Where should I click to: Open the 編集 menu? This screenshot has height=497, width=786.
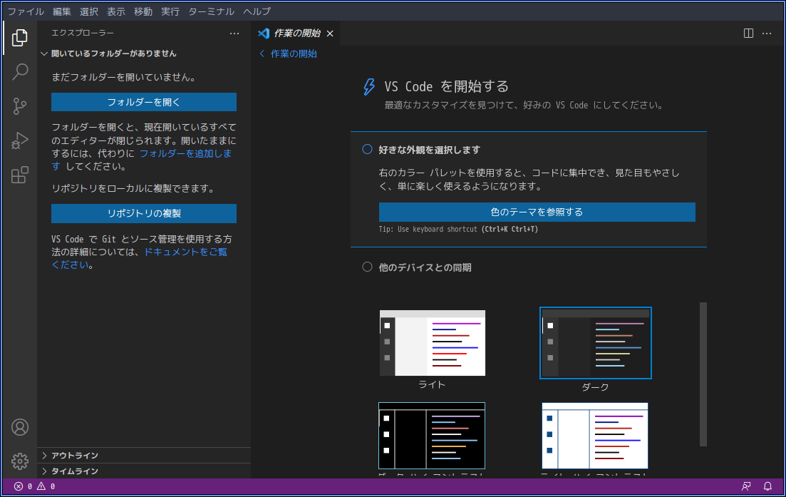tap(62, 11)
